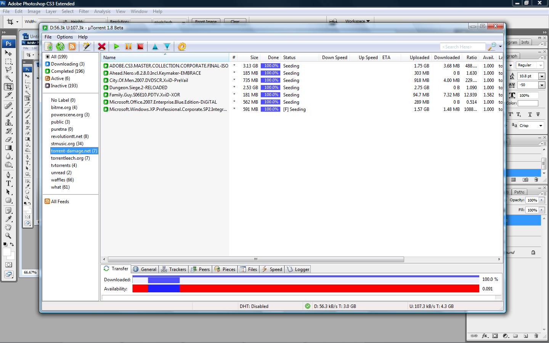The height and width of the screenshot is (343, 549).
Task: Sort by the Ratio column header
Action: 471,58
